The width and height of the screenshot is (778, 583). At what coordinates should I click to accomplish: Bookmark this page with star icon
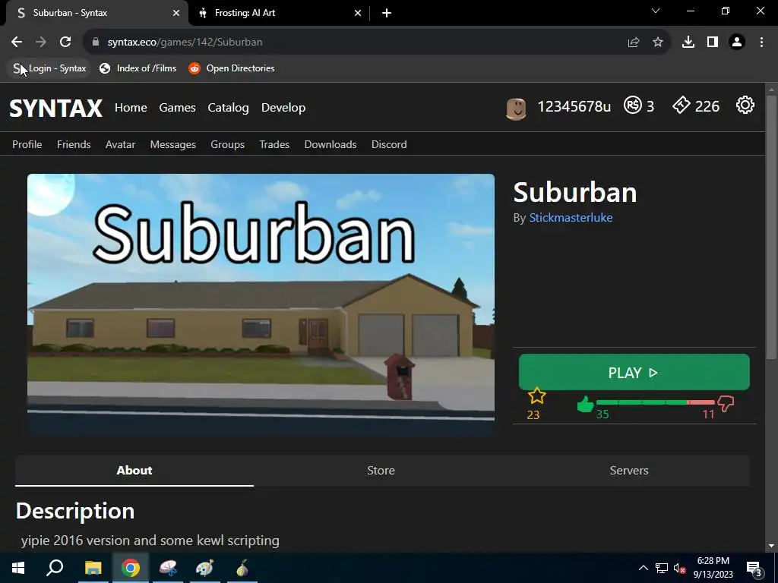657,43
